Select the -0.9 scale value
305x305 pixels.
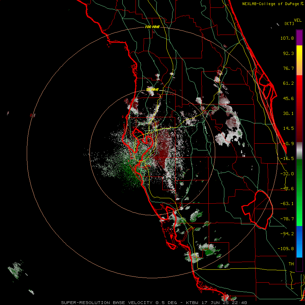288,144
